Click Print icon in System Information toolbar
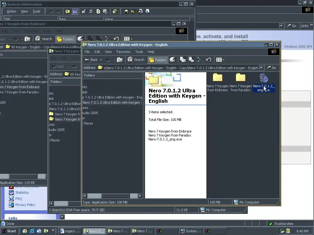 tap(91, 11)
